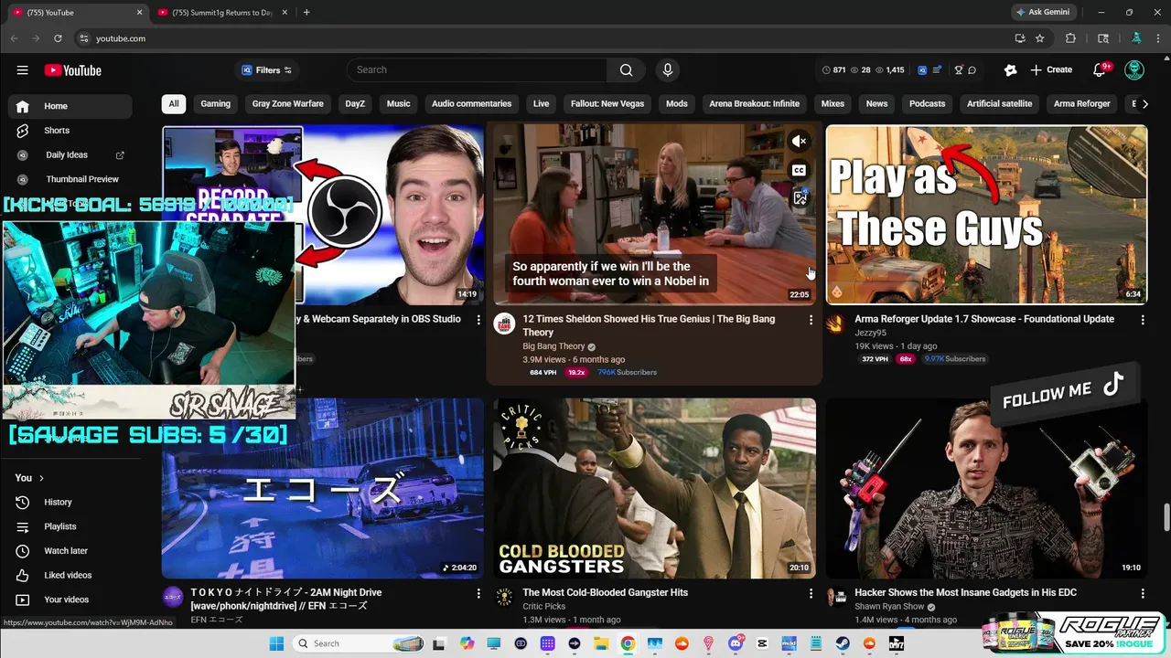Unmute the Big Bang Theory preview video
This screenshot has height=658, width=1171.
[x=799, y=142]
